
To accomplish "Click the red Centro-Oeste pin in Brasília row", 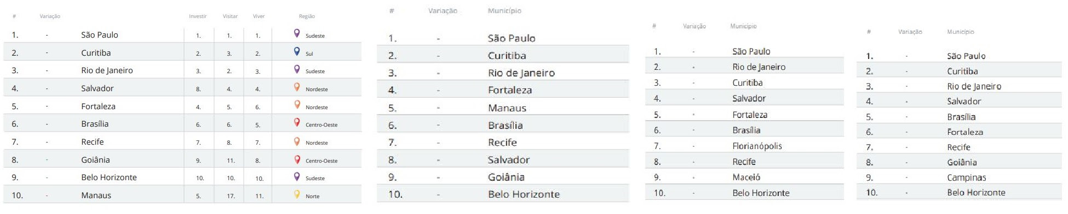I will (x=297, y=123).
